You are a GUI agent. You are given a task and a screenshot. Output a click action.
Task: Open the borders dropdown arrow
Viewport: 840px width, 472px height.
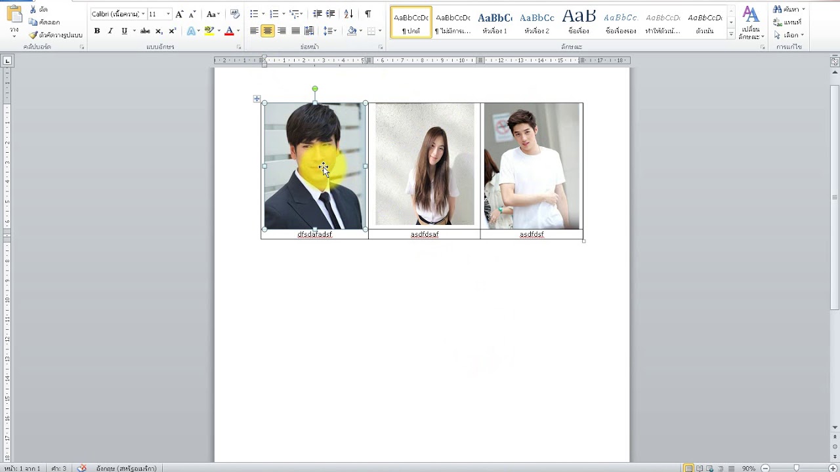tap(380, 31)
